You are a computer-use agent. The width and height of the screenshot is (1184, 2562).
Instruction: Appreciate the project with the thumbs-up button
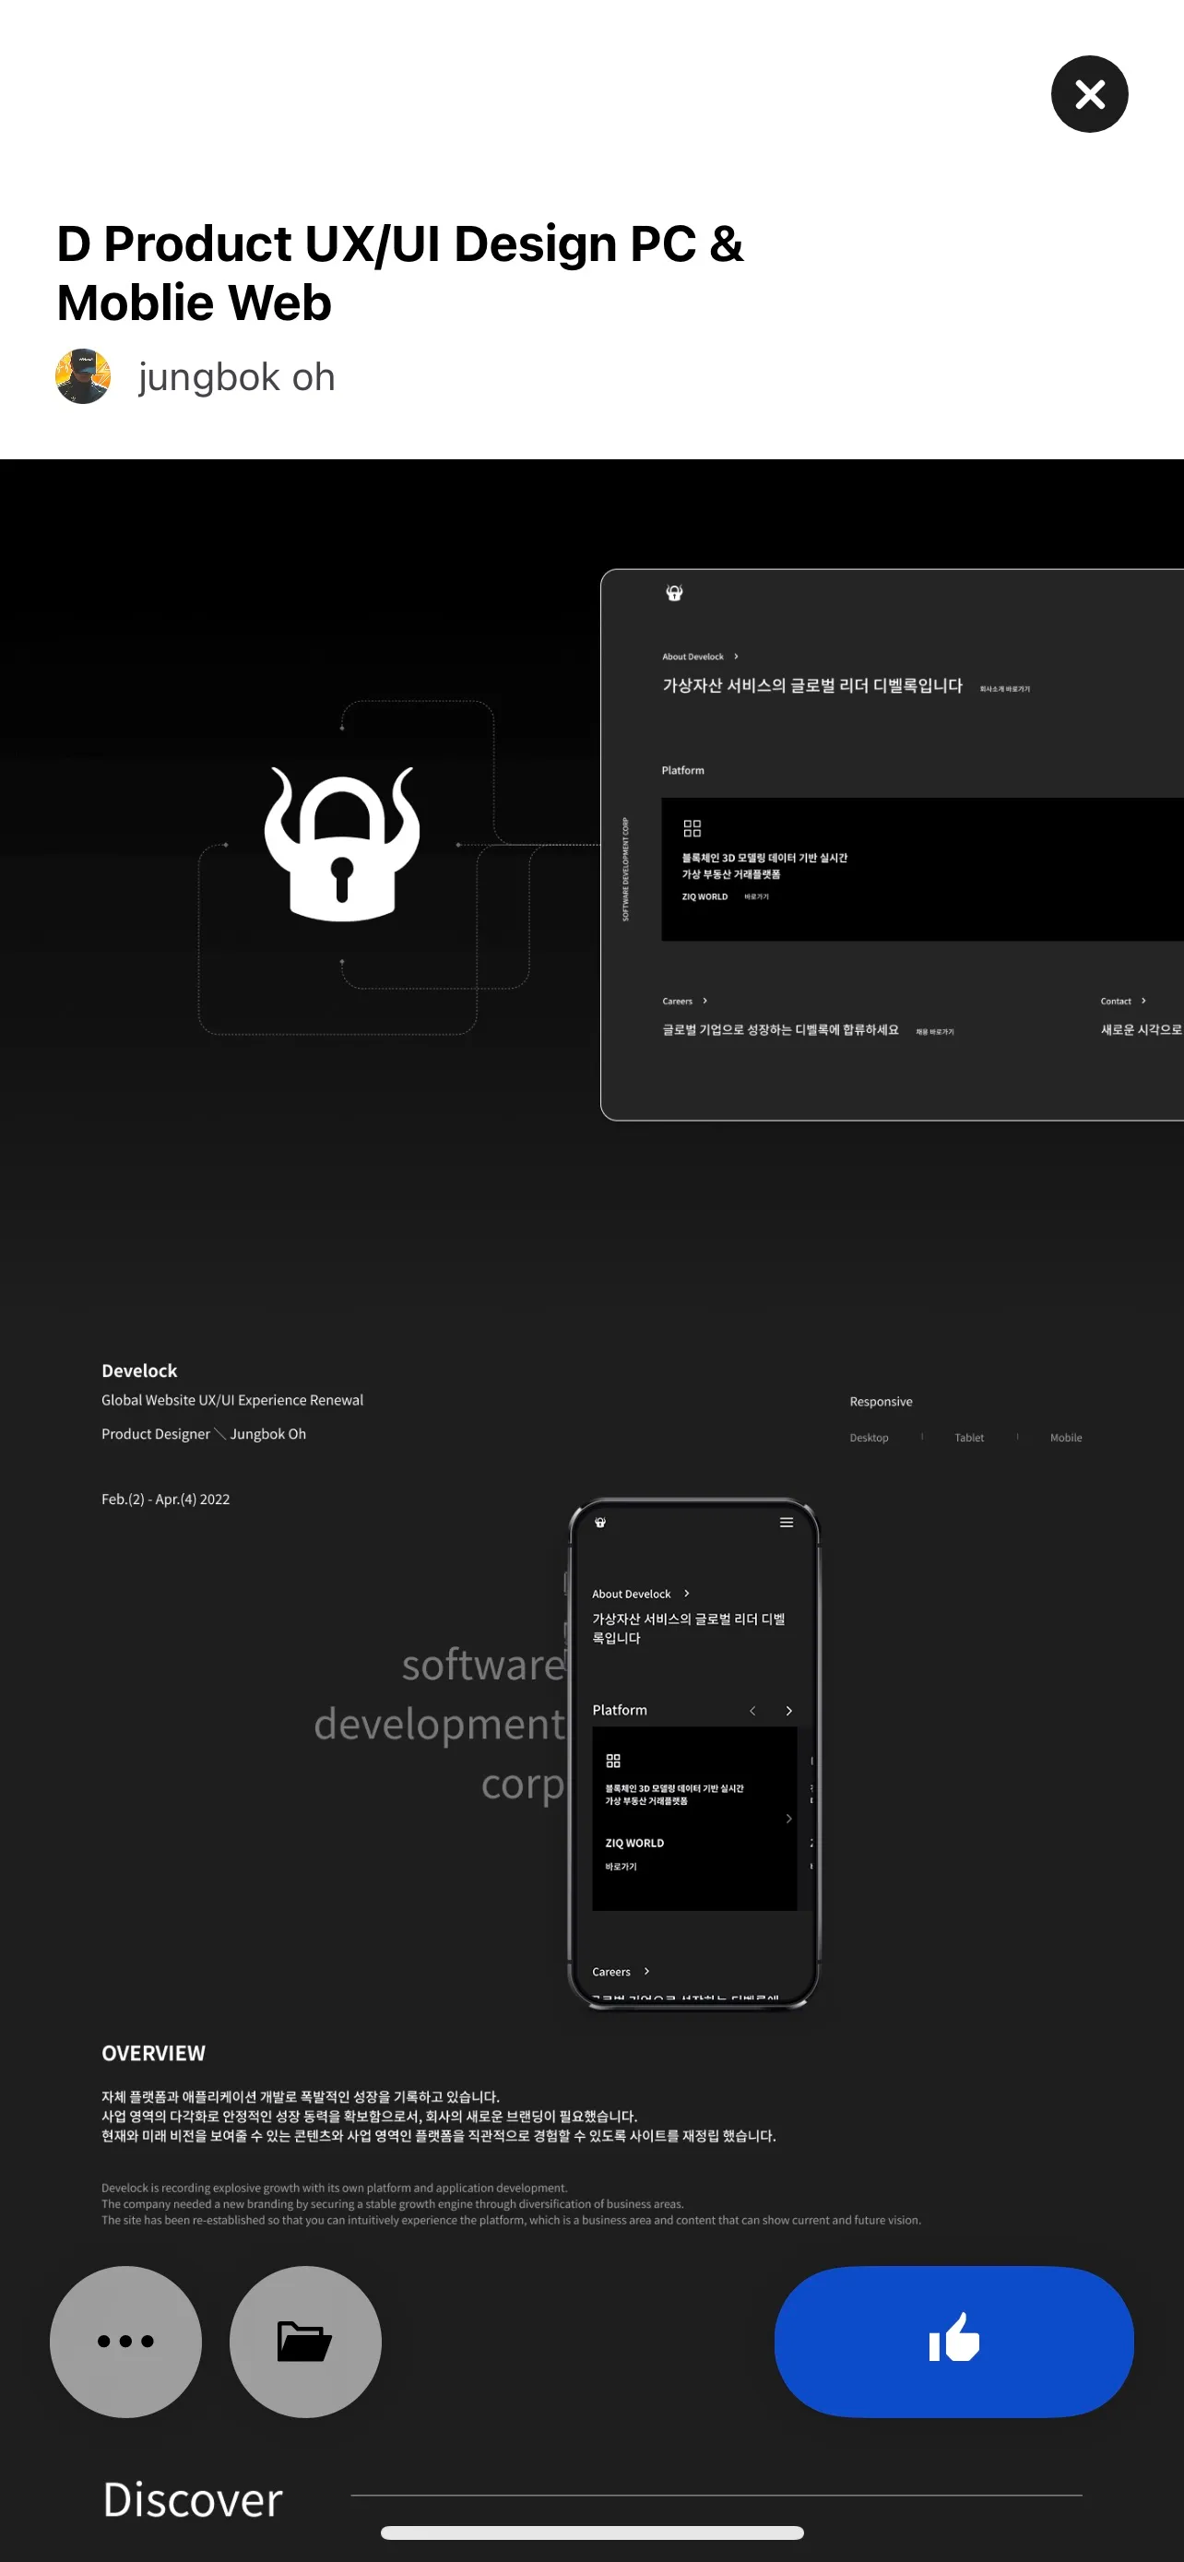[x=953, y=2342]
